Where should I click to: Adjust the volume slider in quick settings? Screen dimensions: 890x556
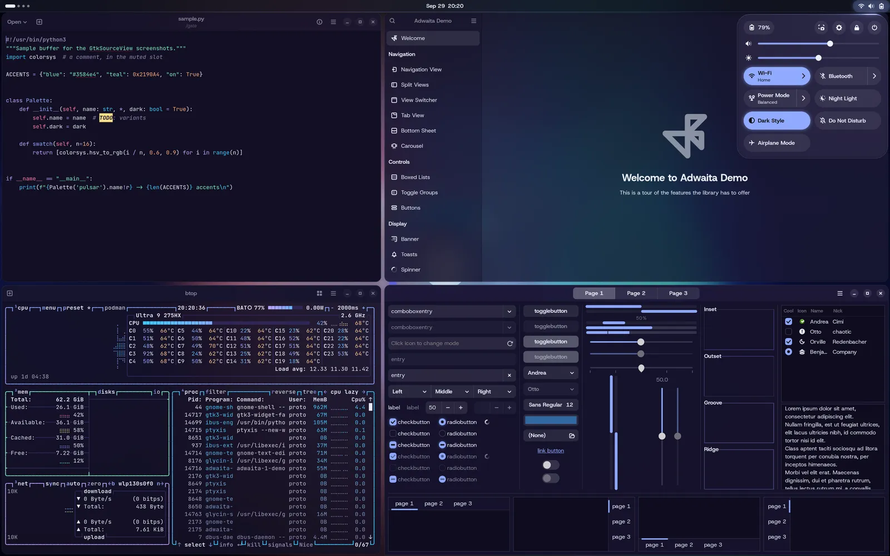coord(818,43)
